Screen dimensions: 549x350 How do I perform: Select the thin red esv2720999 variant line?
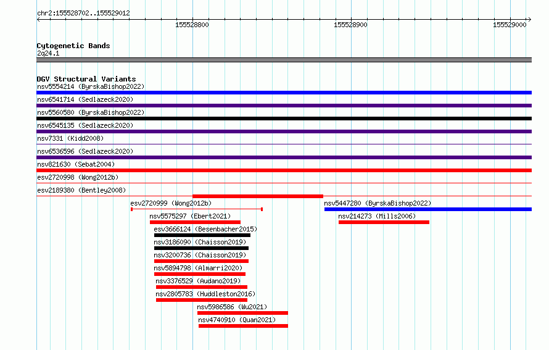point(197,209)
